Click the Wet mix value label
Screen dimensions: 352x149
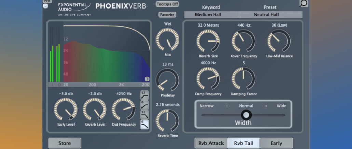(x=167, y=24)
